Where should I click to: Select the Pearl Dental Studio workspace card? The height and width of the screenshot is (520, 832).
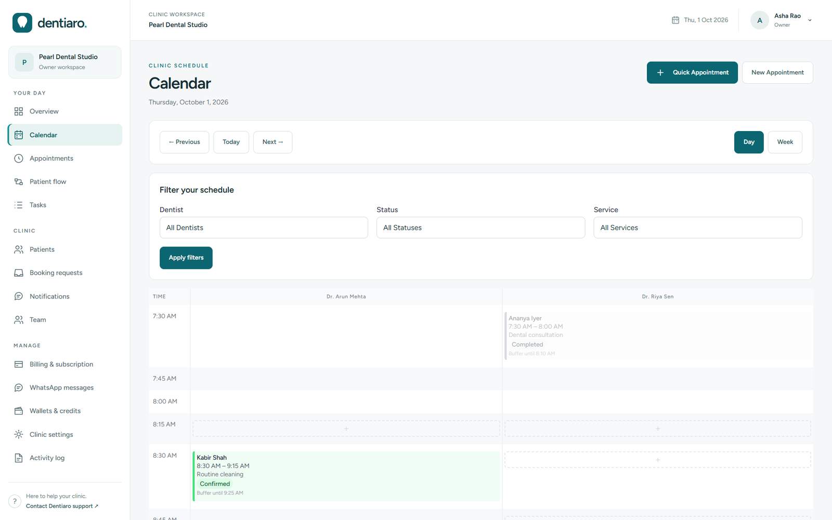(65, 62)
